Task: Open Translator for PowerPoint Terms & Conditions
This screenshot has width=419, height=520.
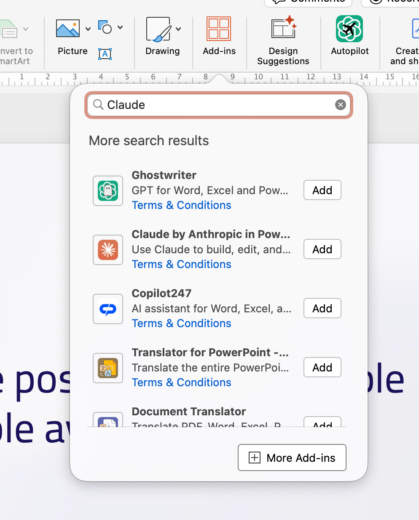Action: pos(182,382)
